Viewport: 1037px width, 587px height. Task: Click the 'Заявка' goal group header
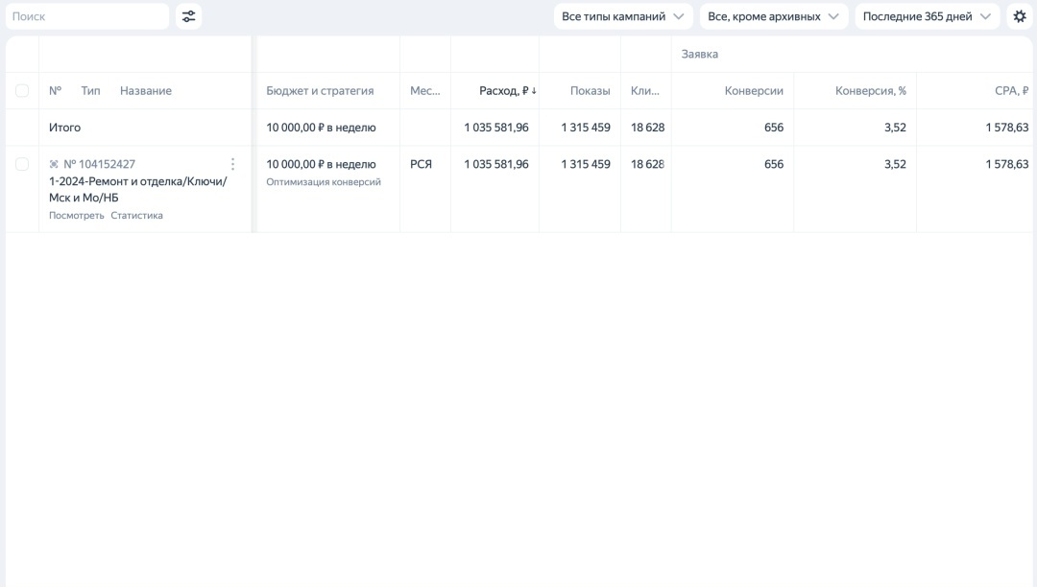(x=700, y=54)
